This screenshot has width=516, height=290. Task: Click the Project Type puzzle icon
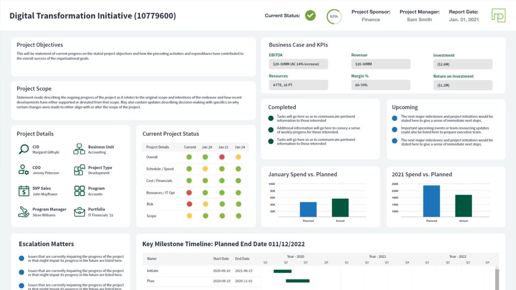(x=80, y=170)
